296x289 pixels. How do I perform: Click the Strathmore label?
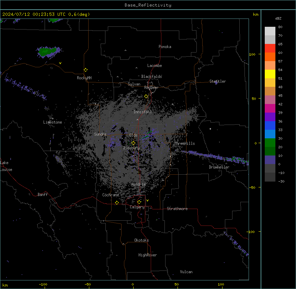pos(177,209)
